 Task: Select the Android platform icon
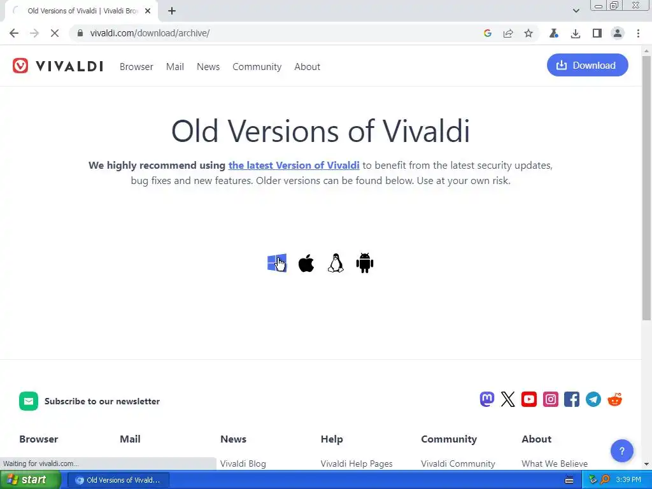[x=365, y=263]
